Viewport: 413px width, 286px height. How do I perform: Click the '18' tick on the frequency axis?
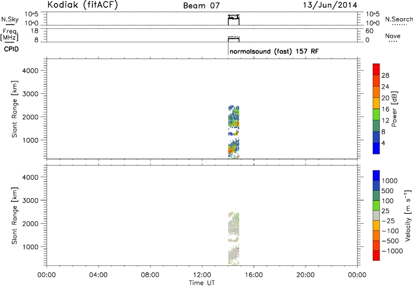point(34,31)
